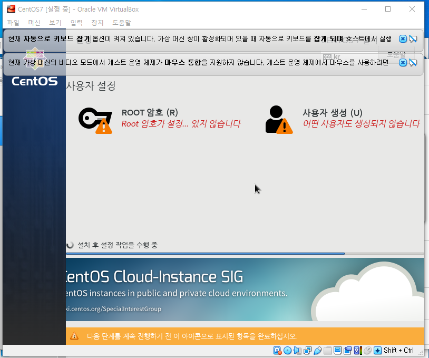Click the window resize grip in status bar
The height and width of the screenshot is (358, 429).
pyautogui.click(x=421, y=353)
